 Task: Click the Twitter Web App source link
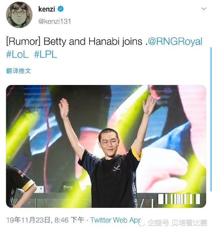tap(116, 220)
